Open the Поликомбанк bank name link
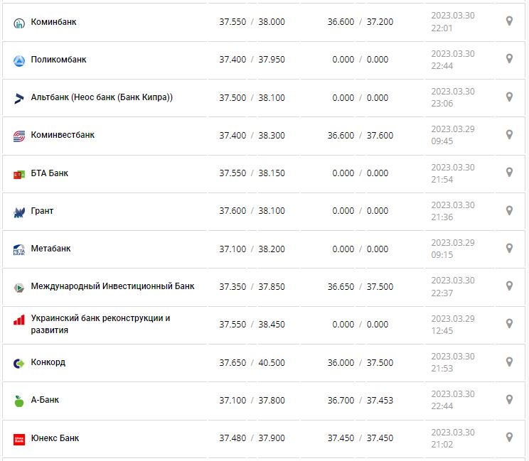Screen dimensions: 529x461 click(58, 60)
